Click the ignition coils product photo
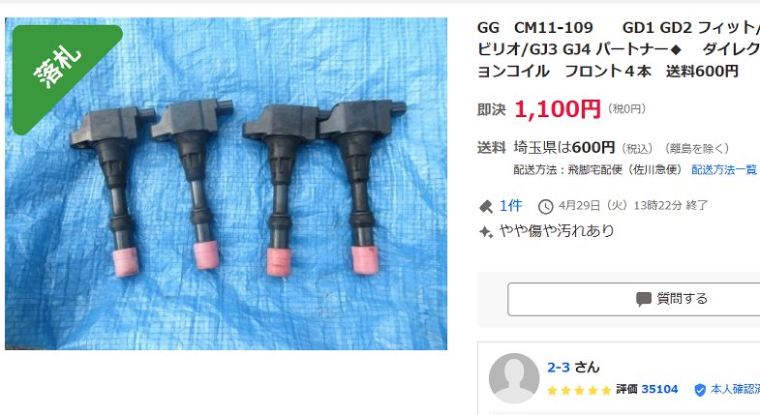The width and height of the screenshot is (760, 415). pyautogui.click(x=226, y=184)
